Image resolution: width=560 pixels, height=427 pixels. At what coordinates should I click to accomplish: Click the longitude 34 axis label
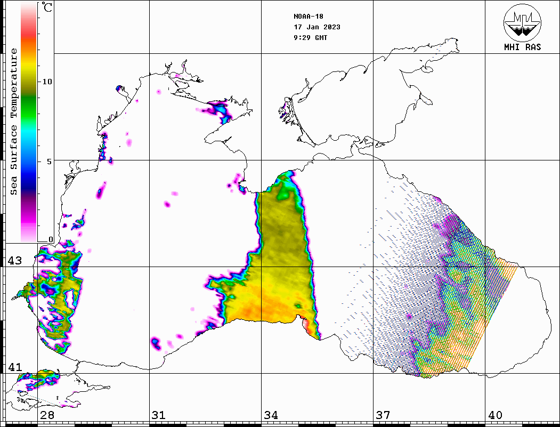[x=271, y=415]
